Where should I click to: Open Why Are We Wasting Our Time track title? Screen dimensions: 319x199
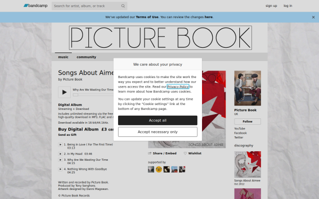[88, 160]
